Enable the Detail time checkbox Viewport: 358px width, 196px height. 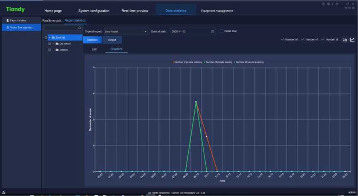point(222,31)
